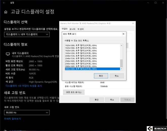Screen dimensions: 167x131
Task: Click High Dynamic Range(HDR) color space value
Action: [43, 82]
